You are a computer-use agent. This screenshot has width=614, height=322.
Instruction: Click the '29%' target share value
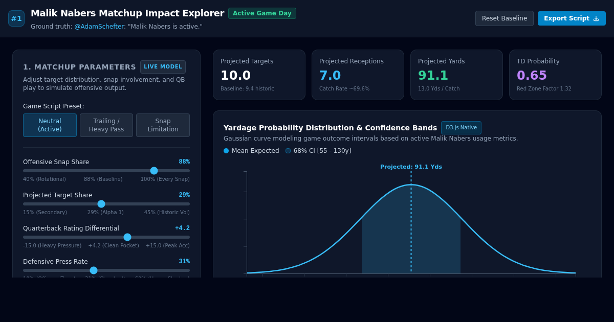[184, 195]
